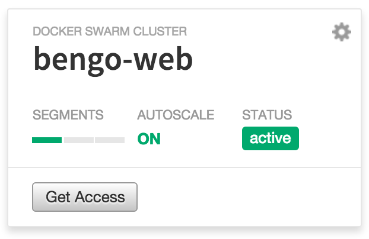Screen dimensions: 369x239
Task: Open cluster settings gear icon
Action: [x=342, y=32]
